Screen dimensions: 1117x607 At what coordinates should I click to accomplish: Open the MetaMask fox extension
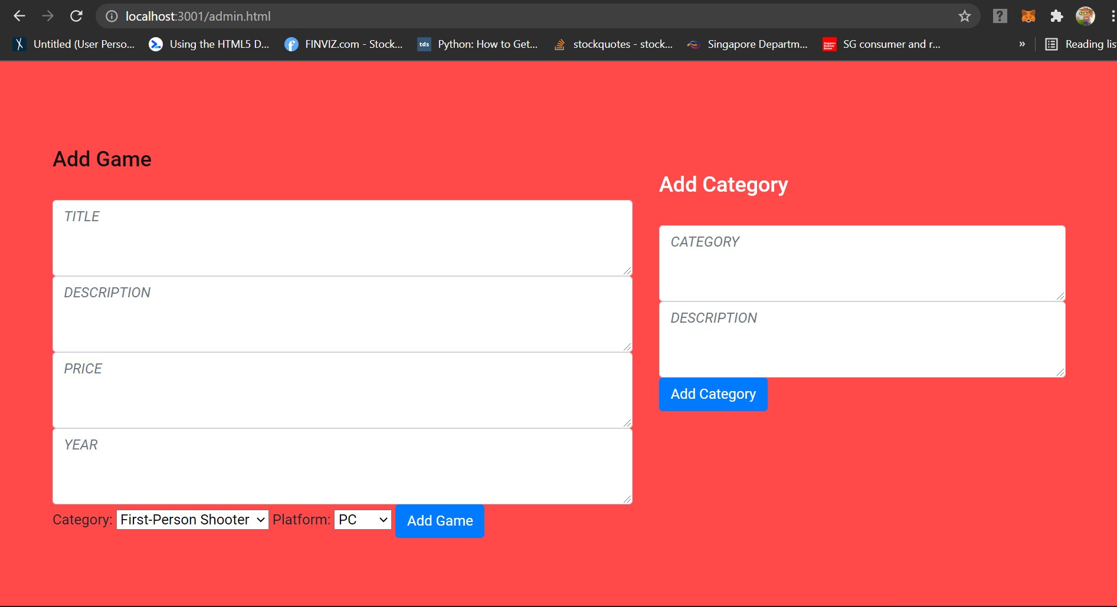[x=1028, y=16]
